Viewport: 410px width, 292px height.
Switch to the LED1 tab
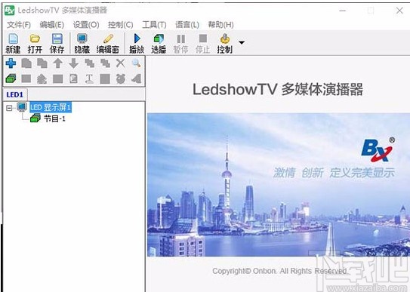[x=15, y=94]
